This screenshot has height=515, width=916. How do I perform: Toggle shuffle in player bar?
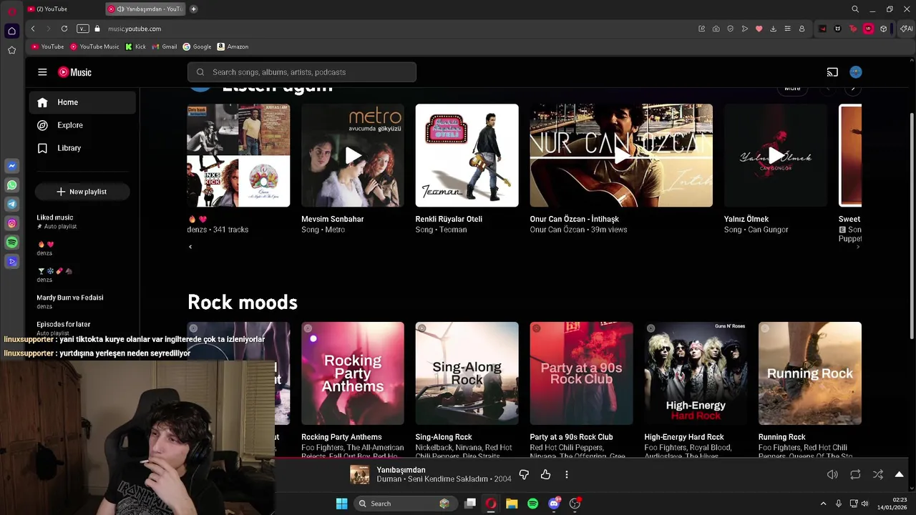[878, 475]
